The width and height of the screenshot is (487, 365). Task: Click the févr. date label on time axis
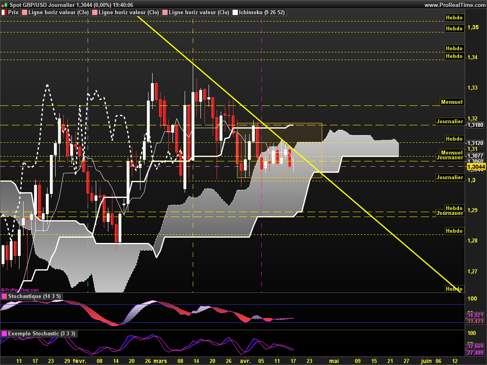pos(80,361)
